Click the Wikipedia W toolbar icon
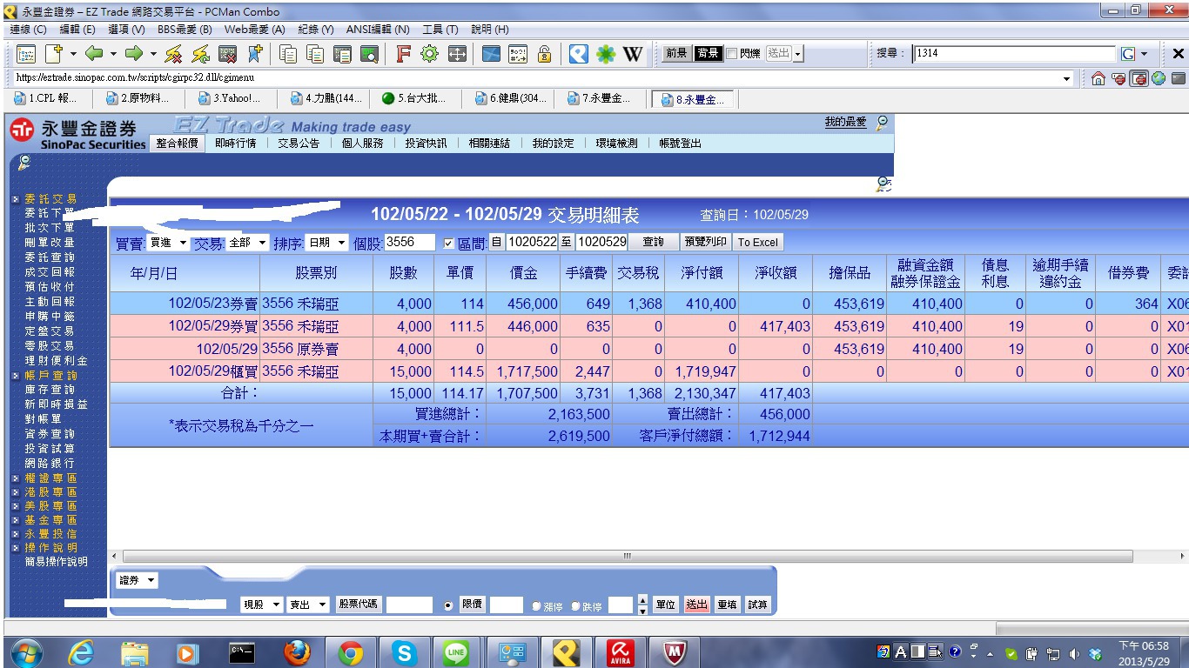 tap(633, 54)
